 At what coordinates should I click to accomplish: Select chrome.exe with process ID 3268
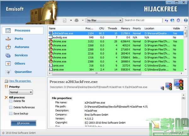[116, 45]
